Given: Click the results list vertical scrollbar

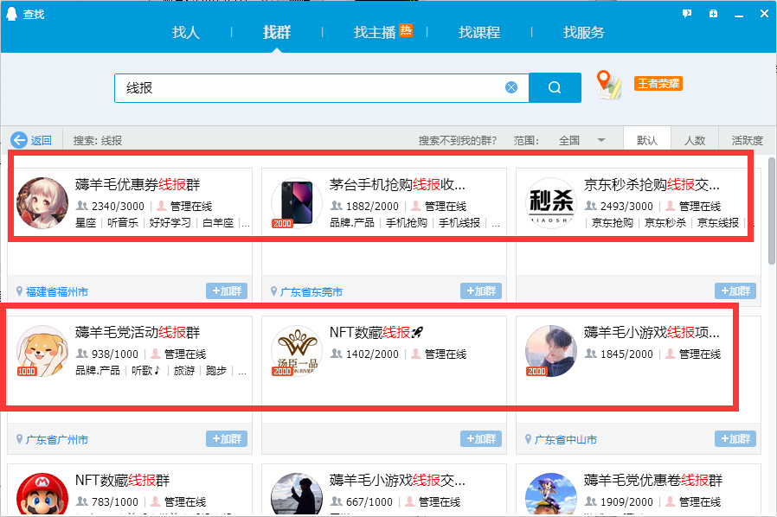Looking at the screenshot, I should (772, 212).
